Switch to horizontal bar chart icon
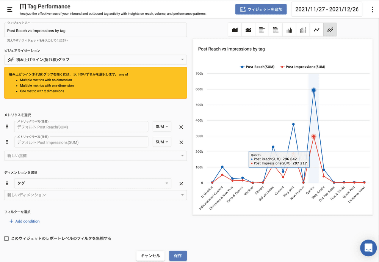 [x=262, y=30]
